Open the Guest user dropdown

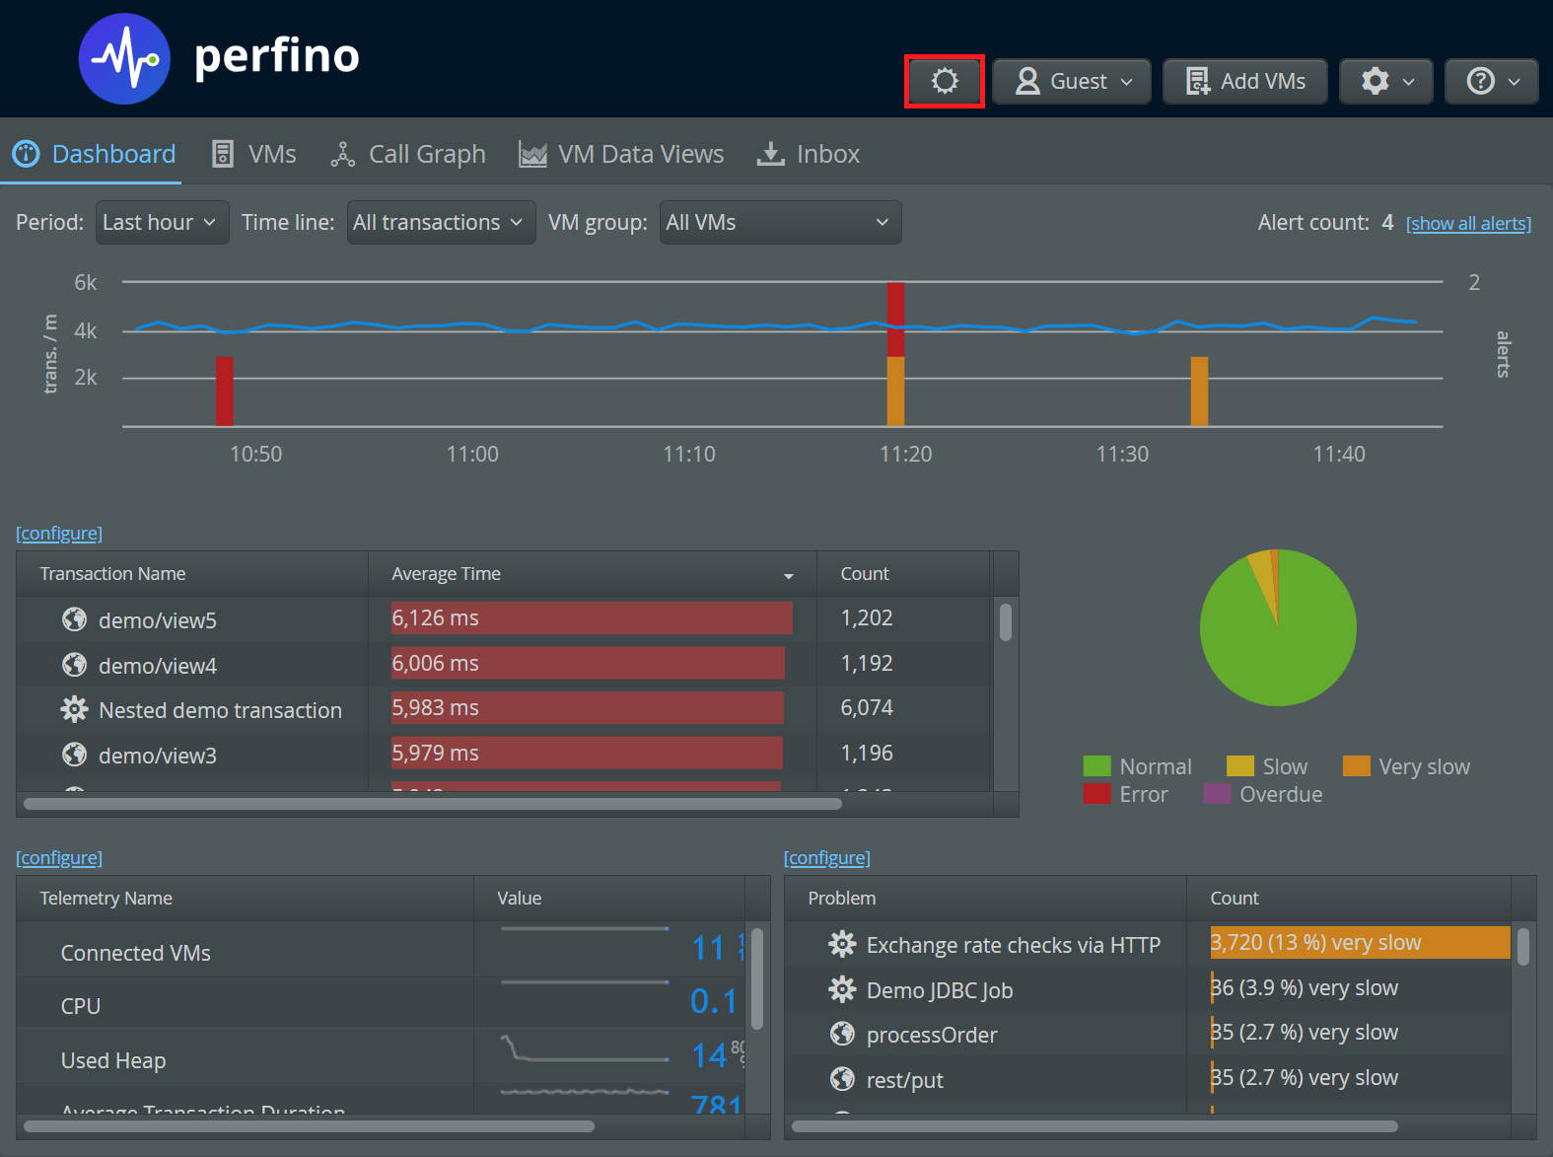(x=1072, y=81)
